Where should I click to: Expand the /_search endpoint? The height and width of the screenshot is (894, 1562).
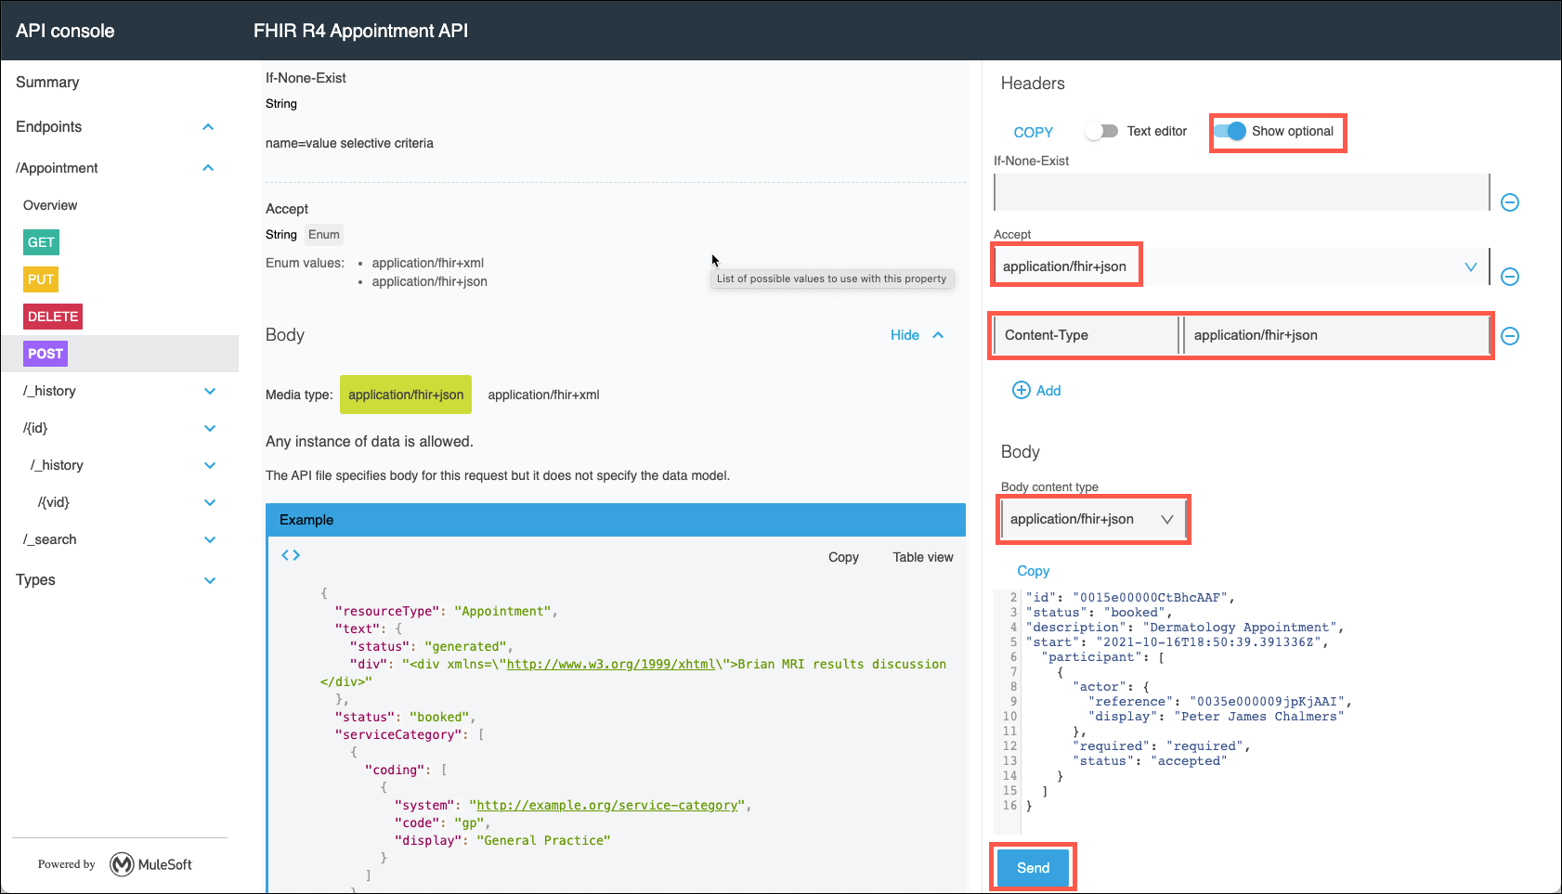[x=210, y=539]
